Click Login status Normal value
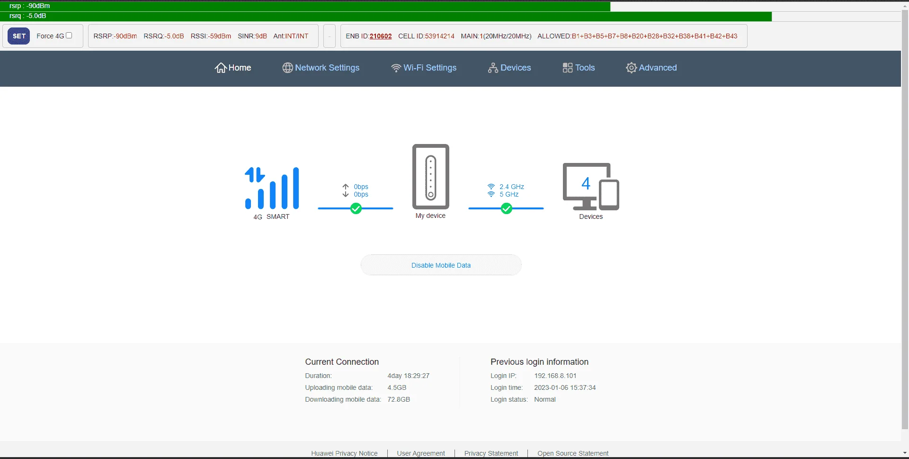The image size is (909, 459). 545,399
